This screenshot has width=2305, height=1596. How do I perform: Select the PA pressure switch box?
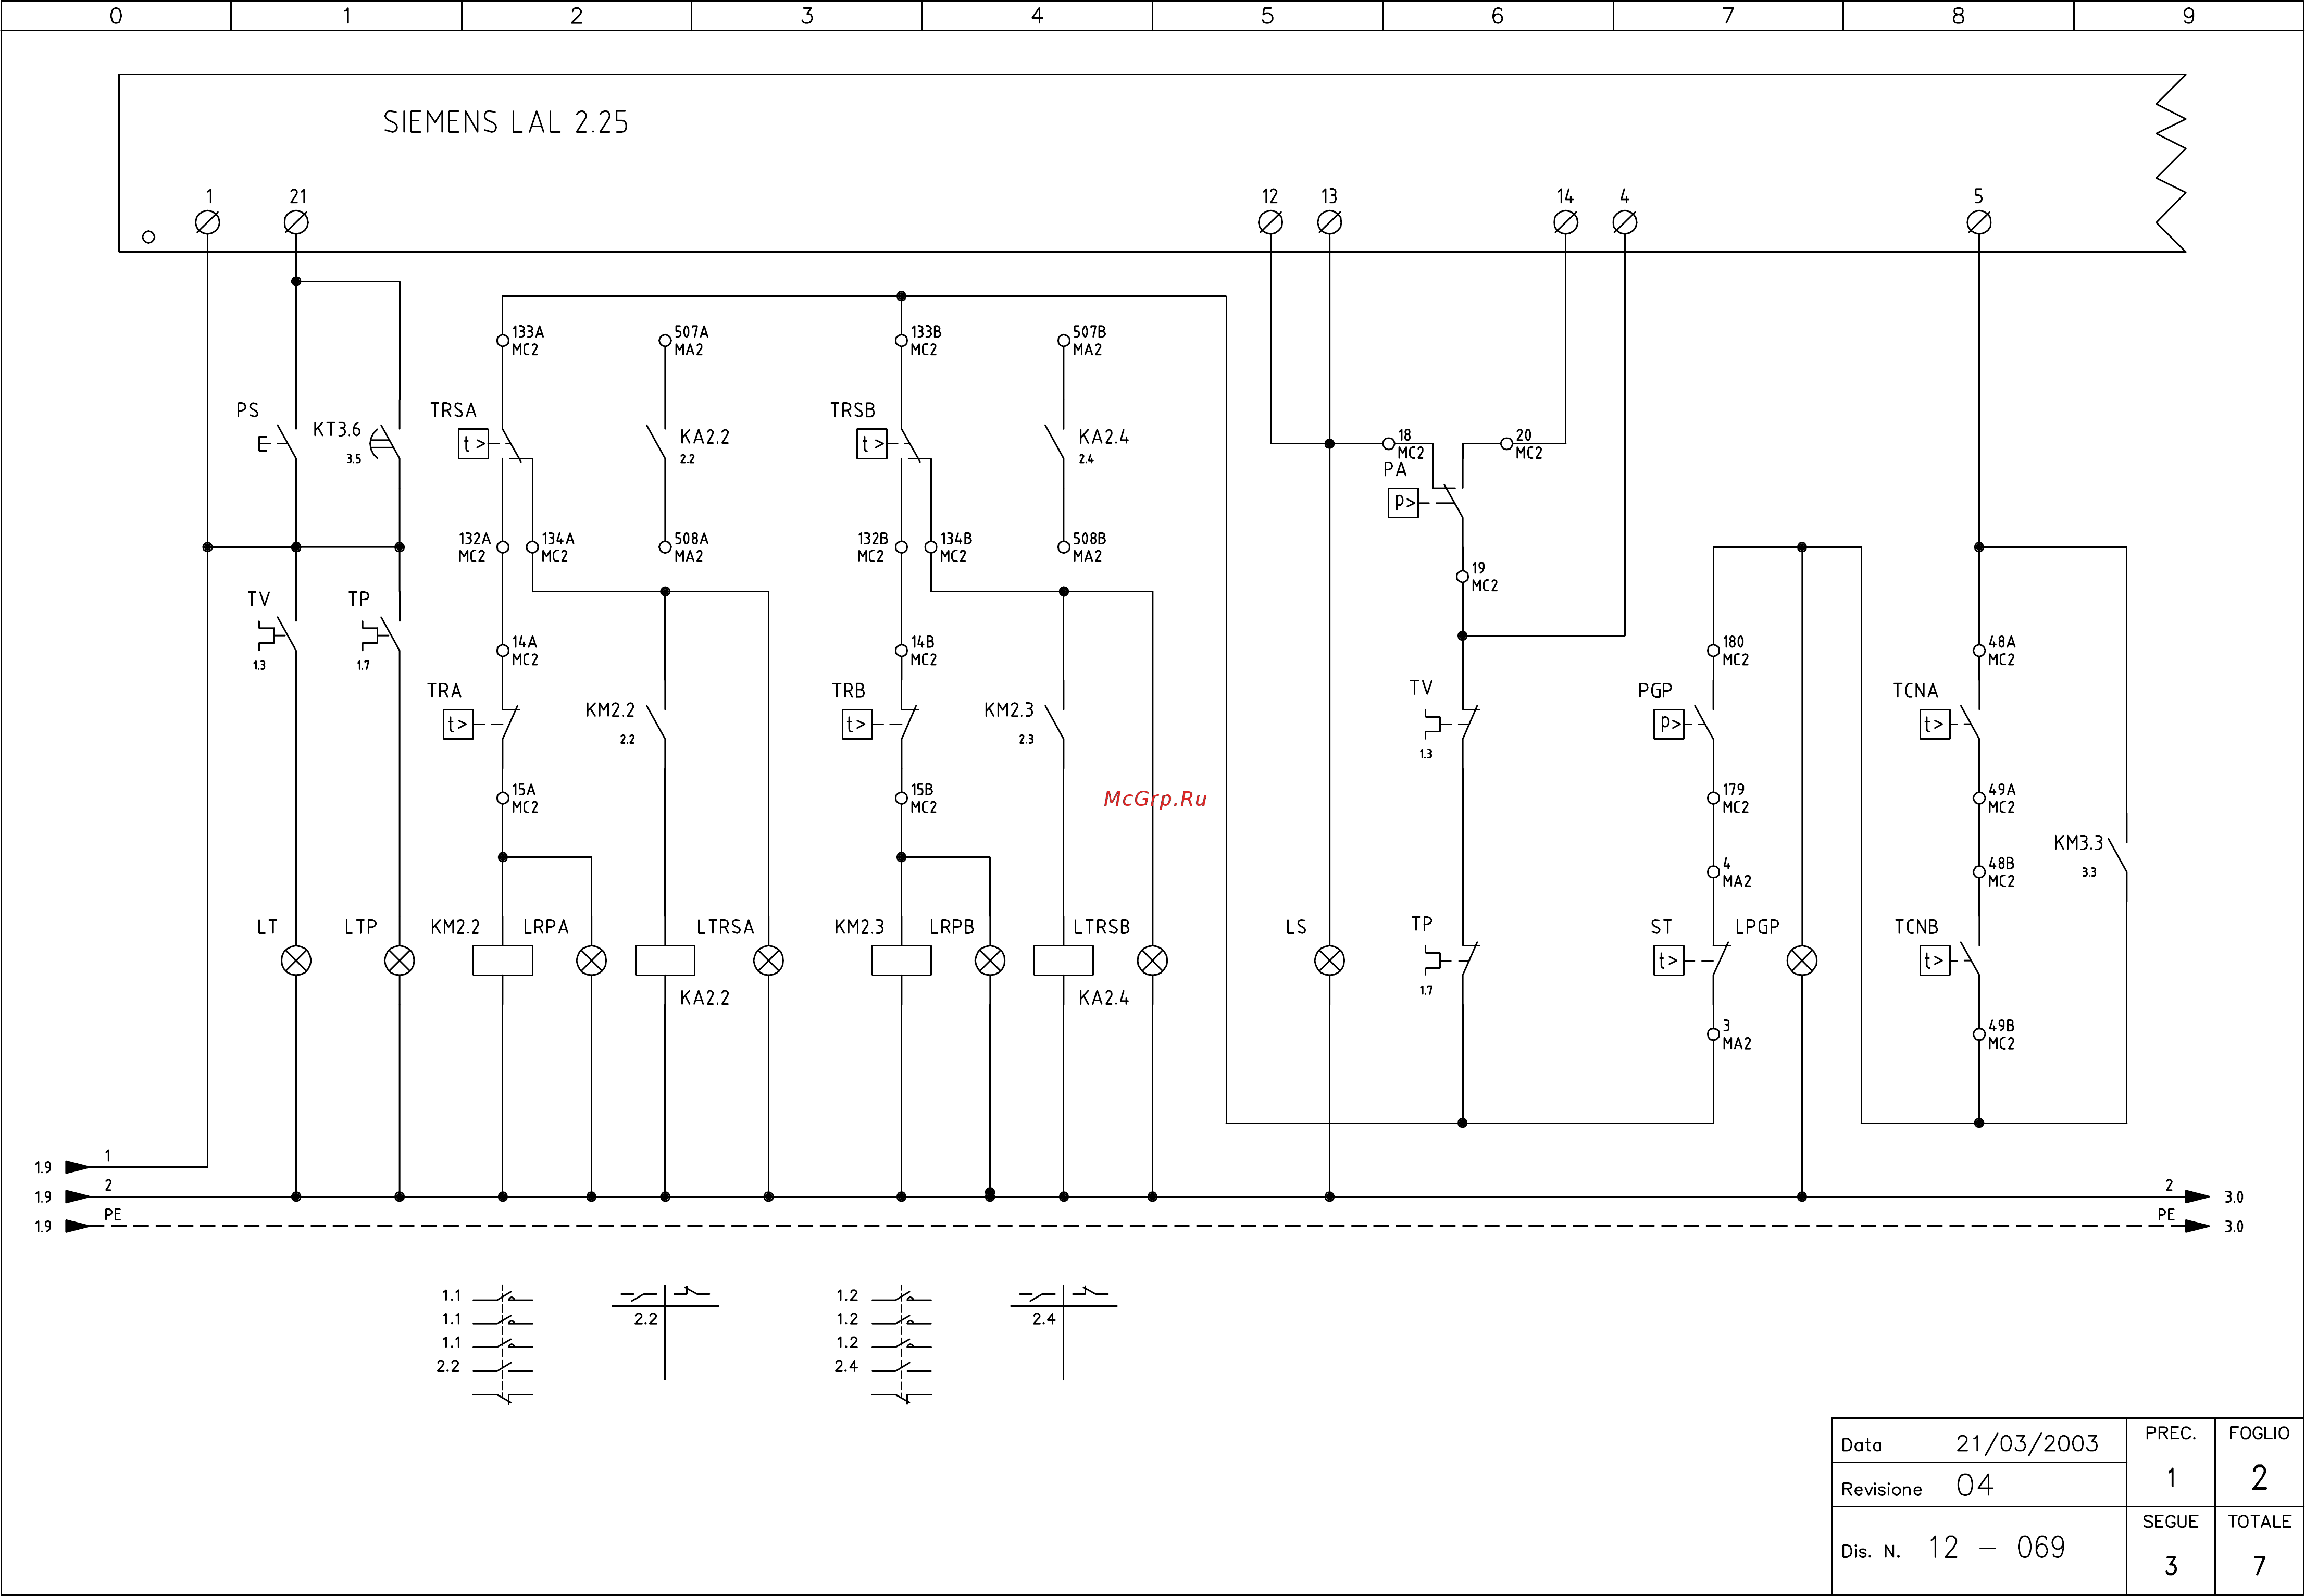click(x=1404, y=502)
